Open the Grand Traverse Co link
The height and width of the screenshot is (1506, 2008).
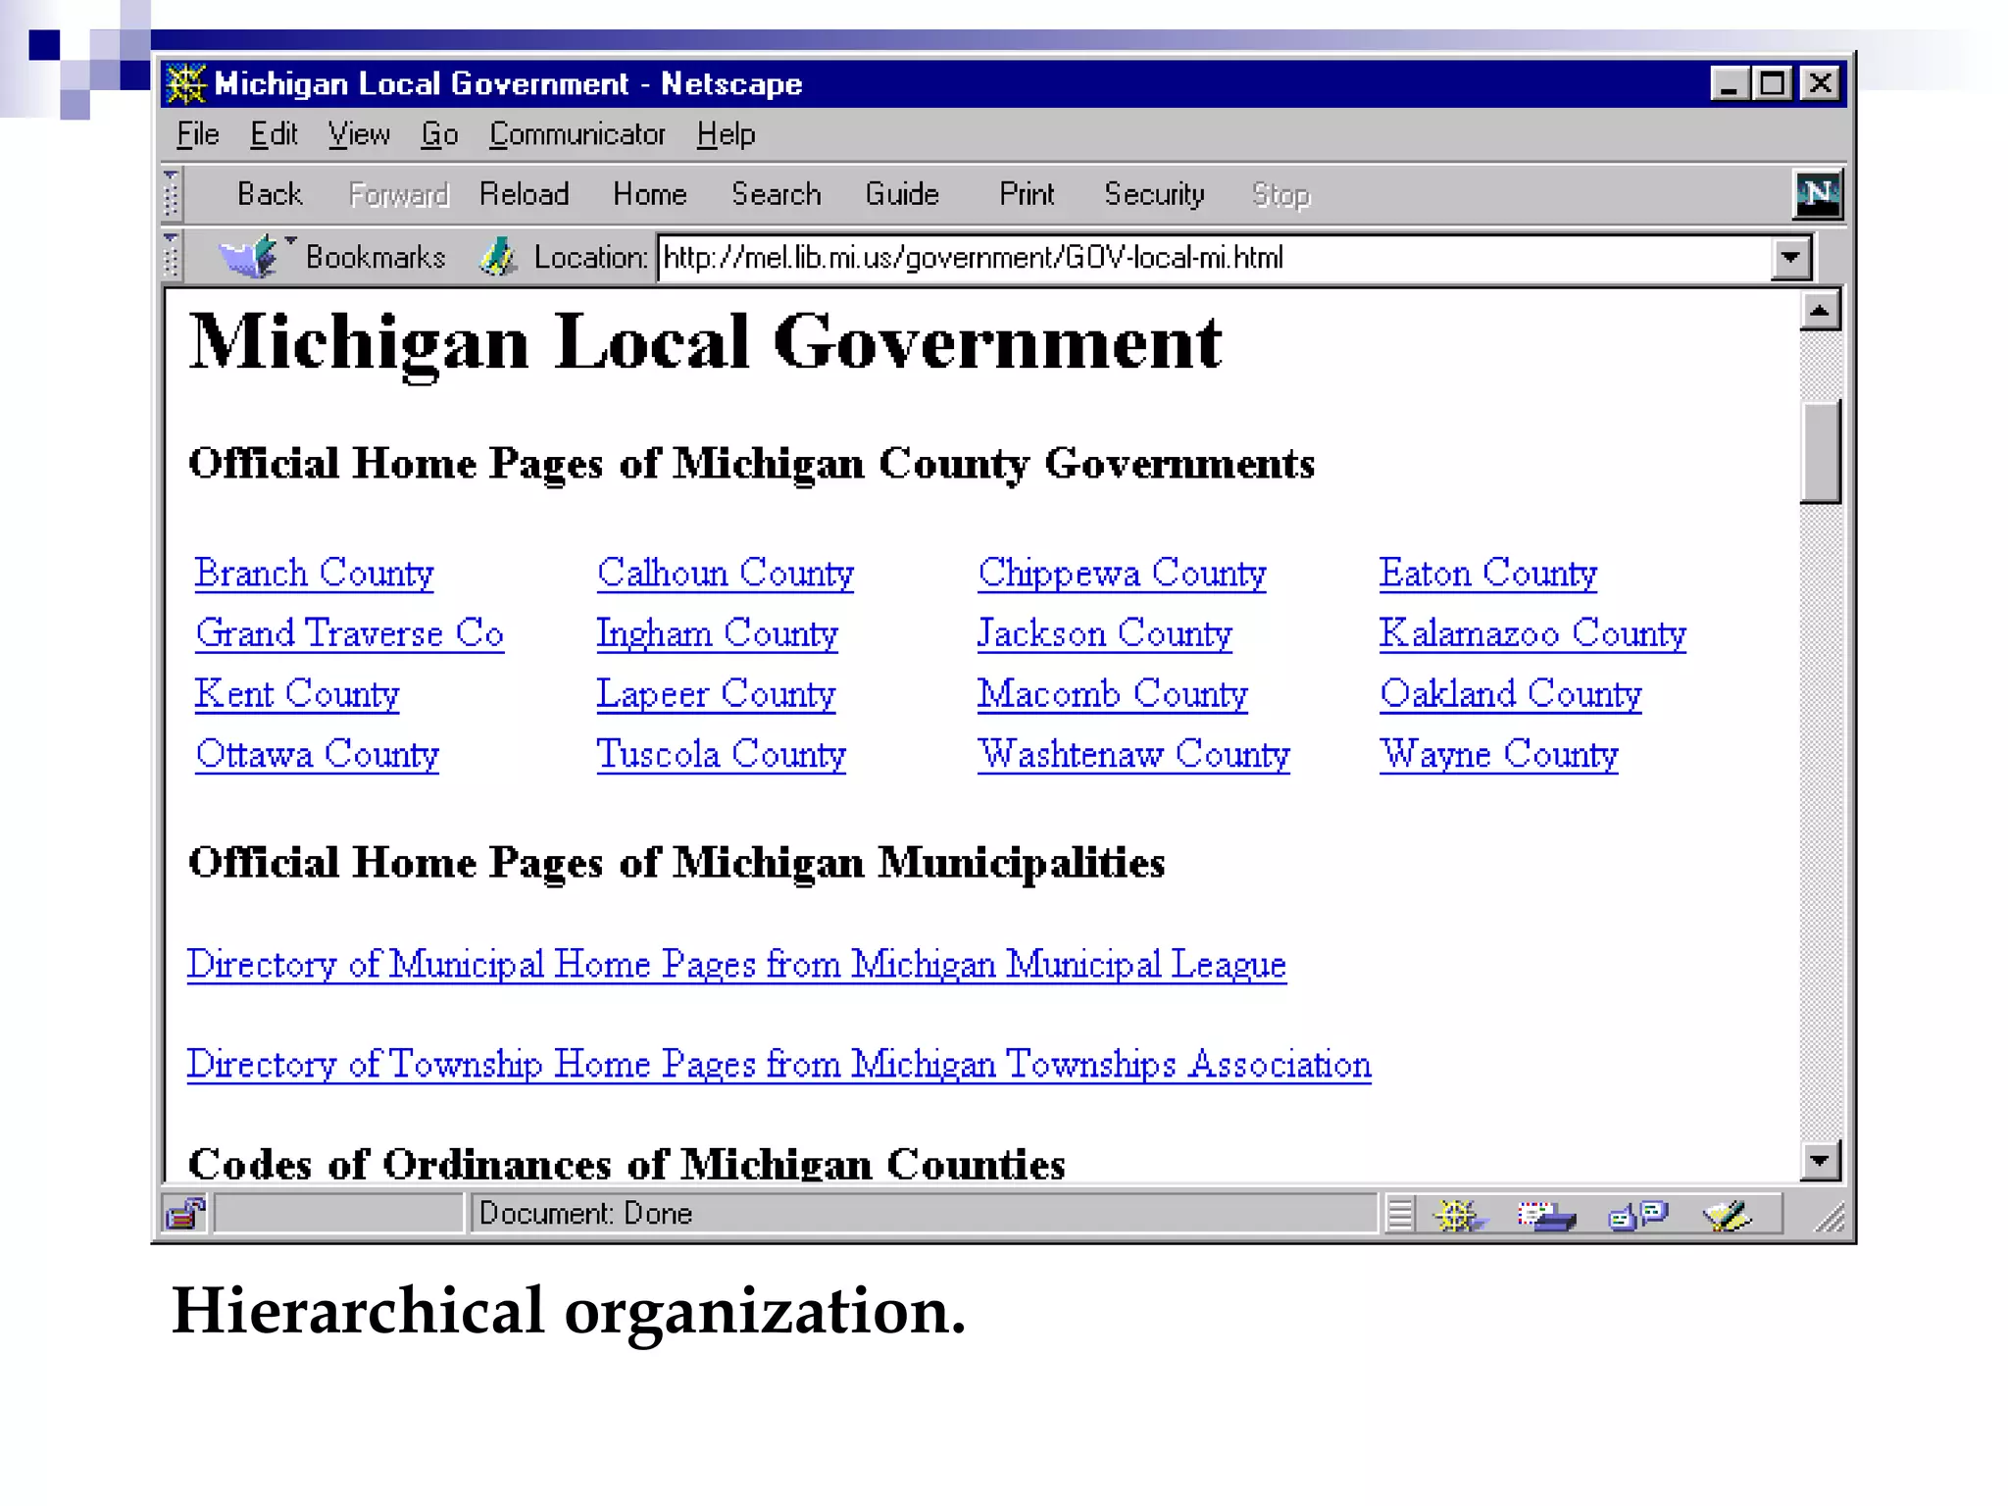349,633
